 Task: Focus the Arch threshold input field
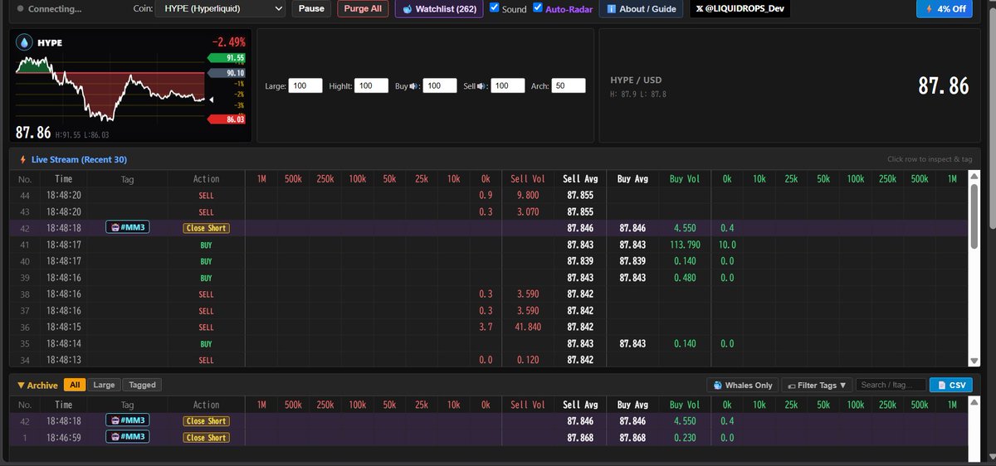click(x=569, y=86)
